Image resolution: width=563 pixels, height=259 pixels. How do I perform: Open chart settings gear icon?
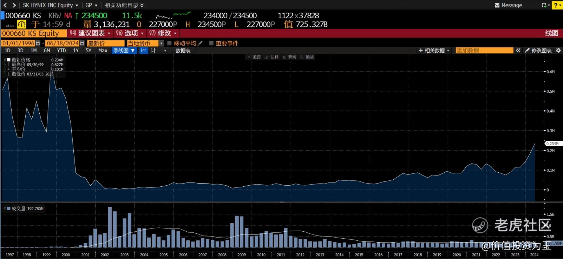click(558, 51)
